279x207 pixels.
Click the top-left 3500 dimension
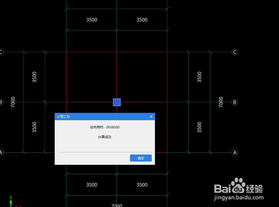click(92, 20)
